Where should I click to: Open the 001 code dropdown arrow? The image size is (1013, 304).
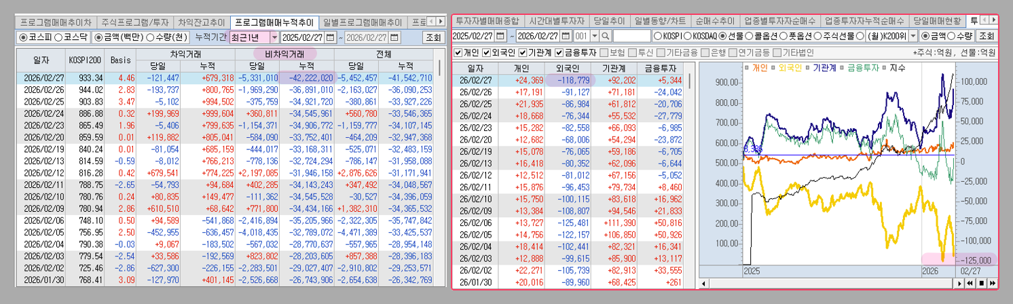coord(595,35)
